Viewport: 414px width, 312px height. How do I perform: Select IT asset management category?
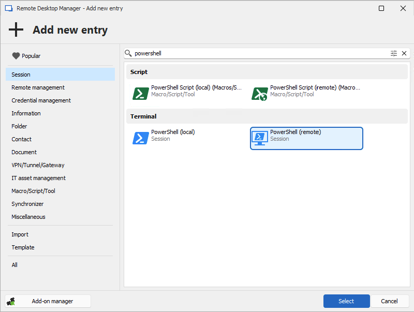tap(60, 178)
